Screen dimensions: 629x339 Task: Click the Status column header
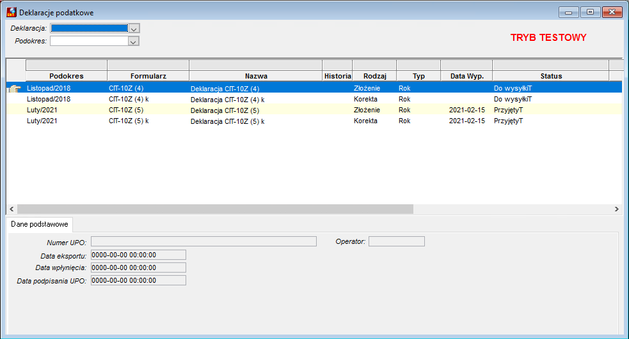pyautogui.click(x=551, y=76)
